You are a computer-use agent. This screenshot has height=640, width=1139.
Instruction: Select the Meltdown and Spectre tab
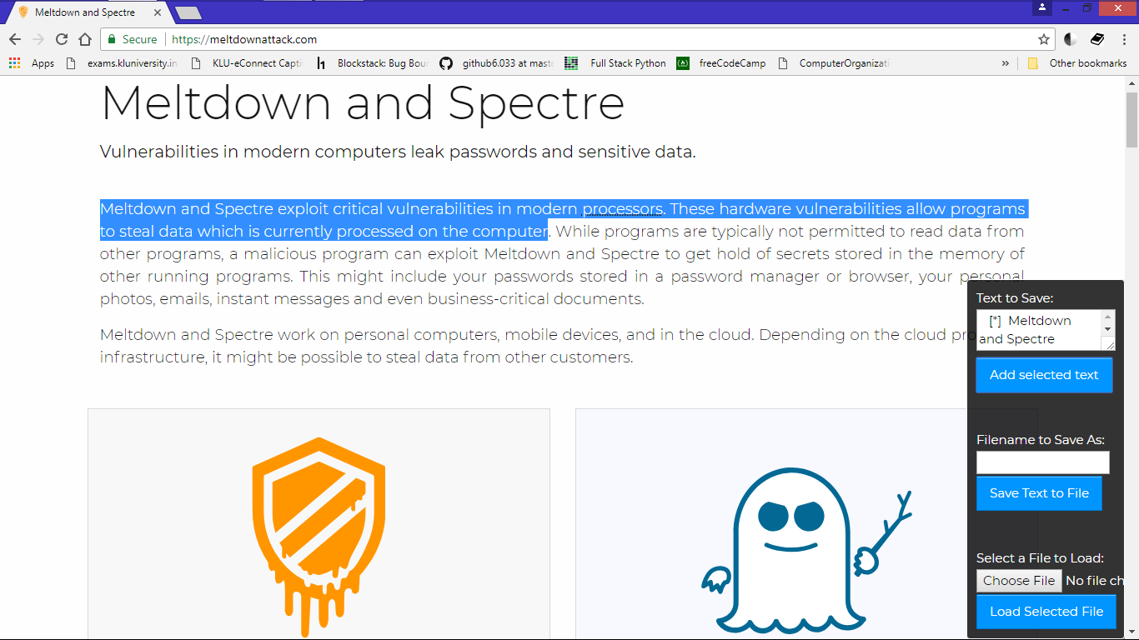click(85, 12)
